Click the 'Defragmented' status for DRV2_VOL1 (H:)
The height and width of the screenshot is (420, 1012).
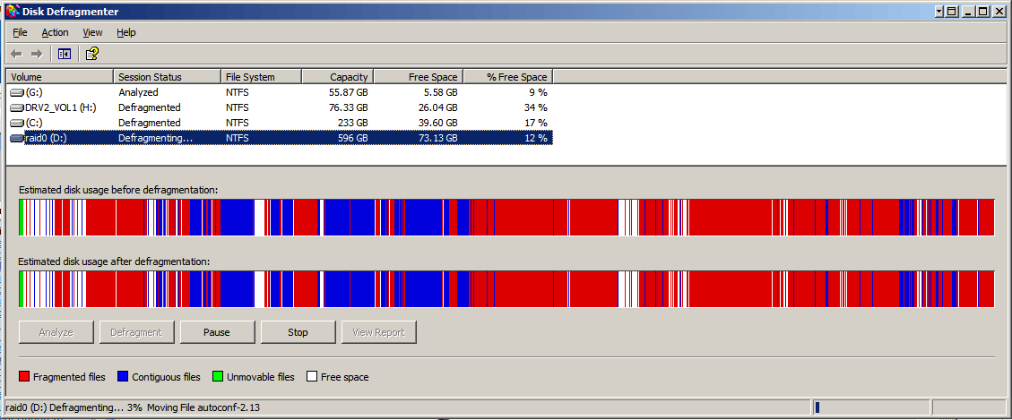point(149,107)
